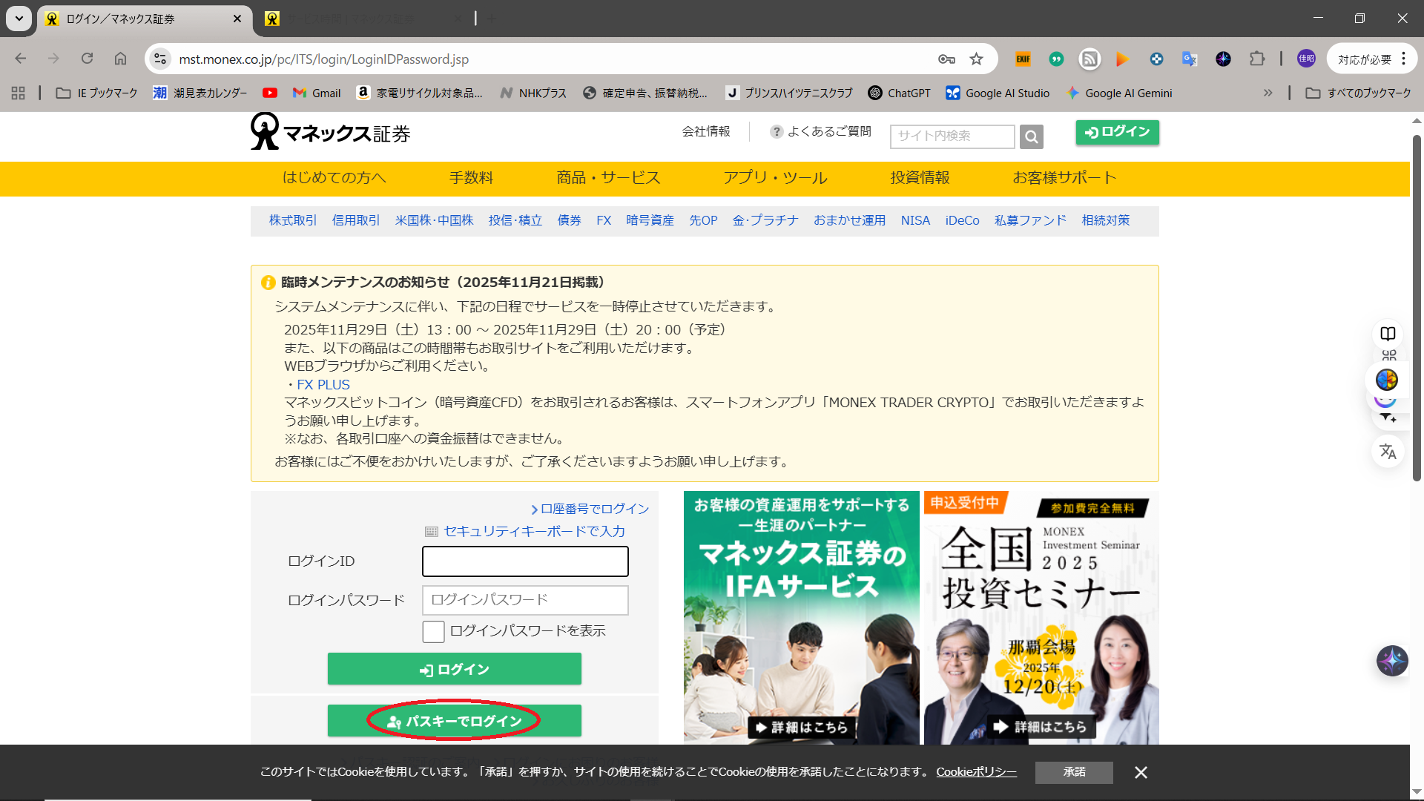The height and width of the screenshot is (801, 1424).
Task: Bookmark this page with the star icon
Action: pyautogui.click(x=976, y=59)
